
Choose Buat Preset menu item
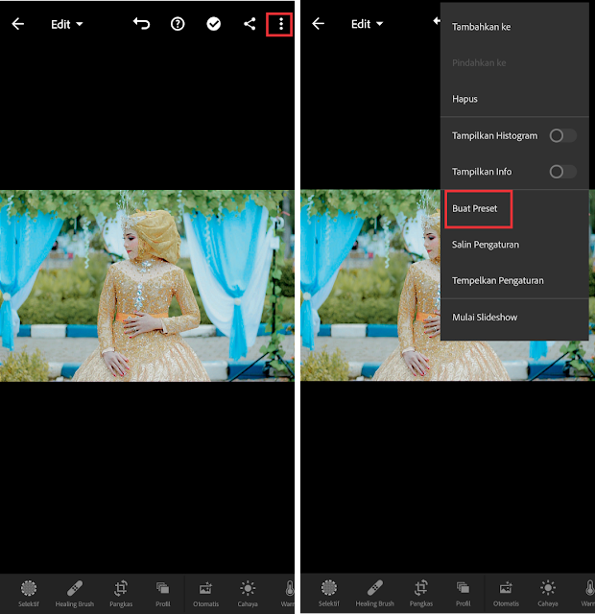514,208
